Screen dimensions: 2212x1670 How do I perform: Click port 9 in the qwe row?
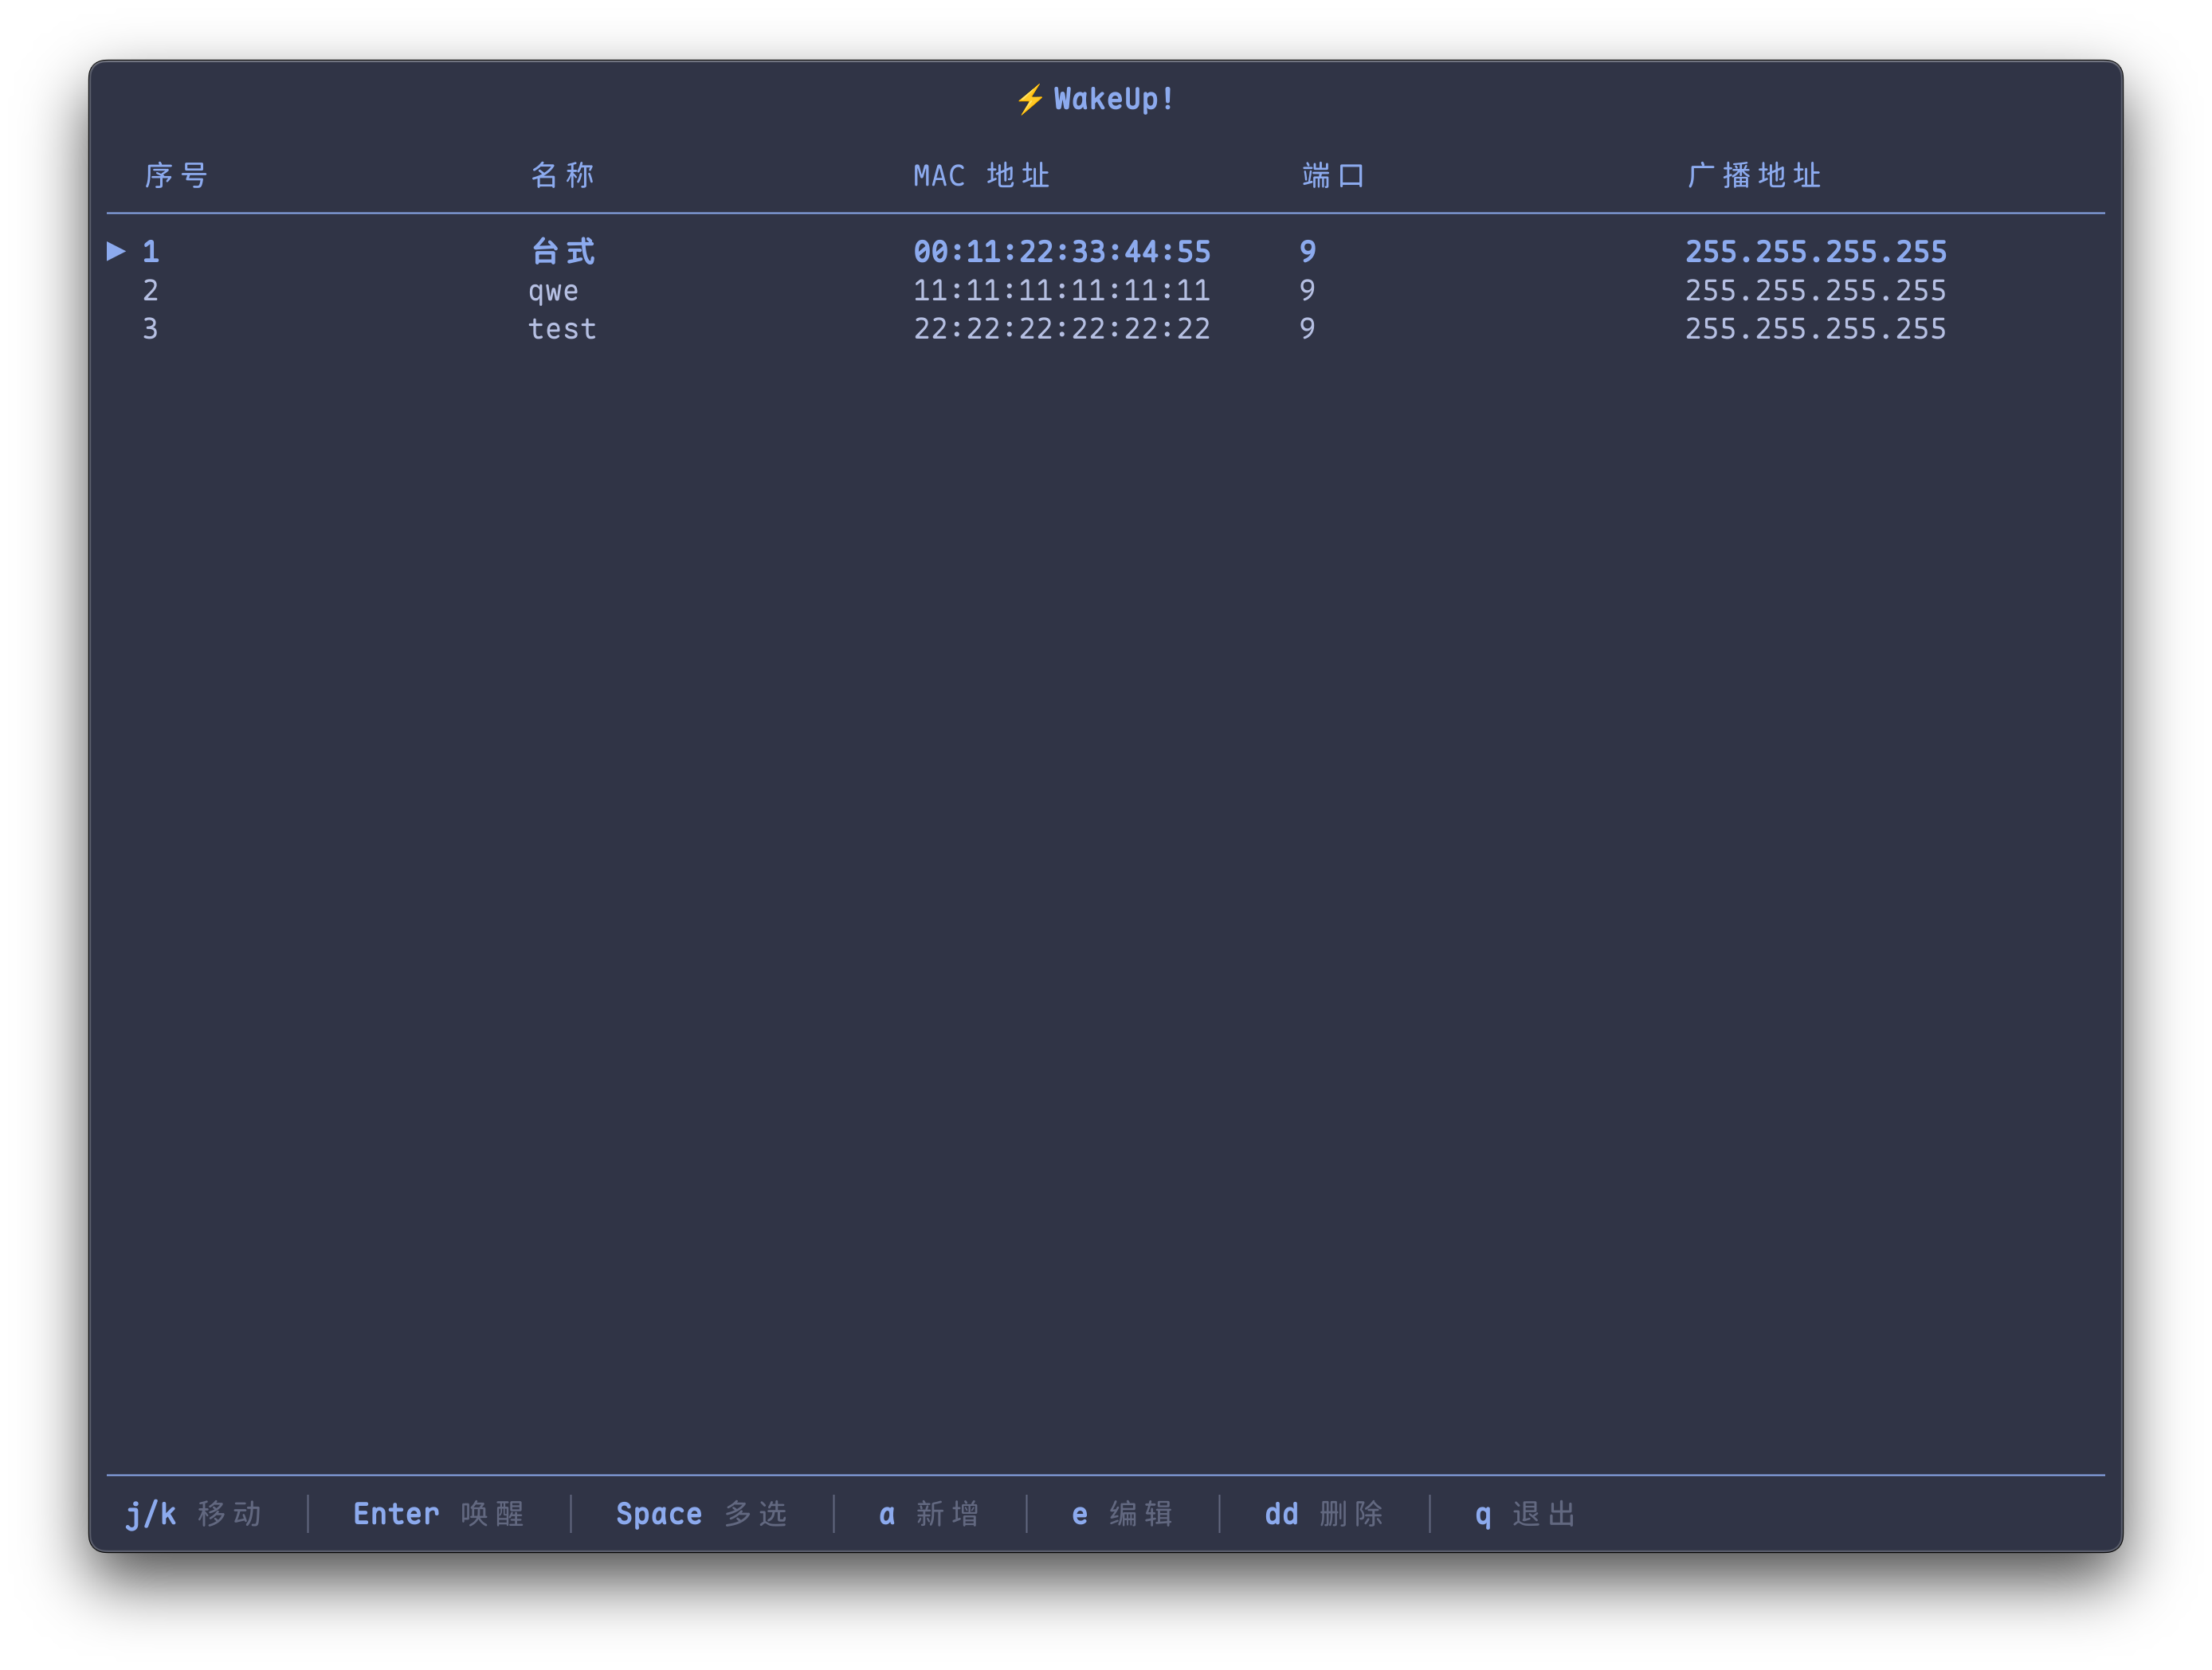pos(1308,291)
